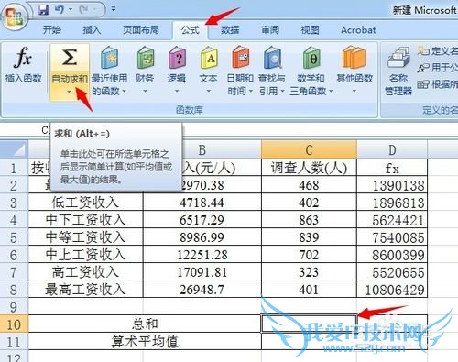
Task: Click cell with value 10806429
Action: (x=392, y=289)
